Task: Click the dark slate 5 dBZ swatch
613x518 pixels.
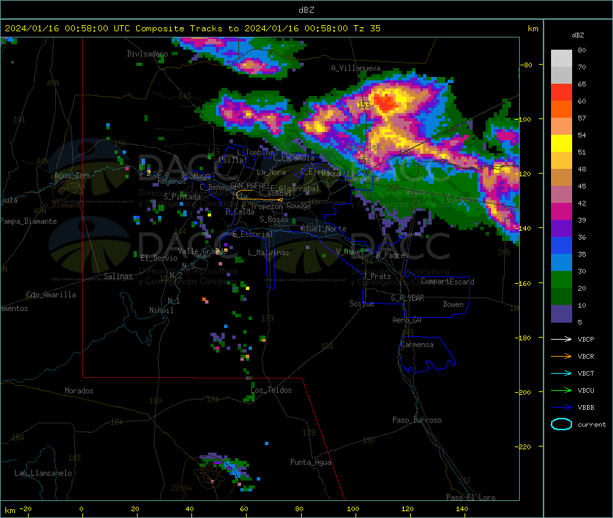Action: pos(561,314)
